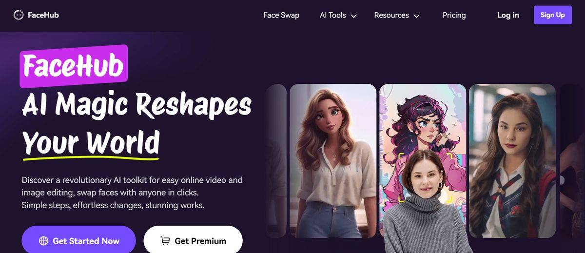Click the shopping cart icon on Get Premium
The width and height of the screenshot is (585, 253).
coord(165,241)
